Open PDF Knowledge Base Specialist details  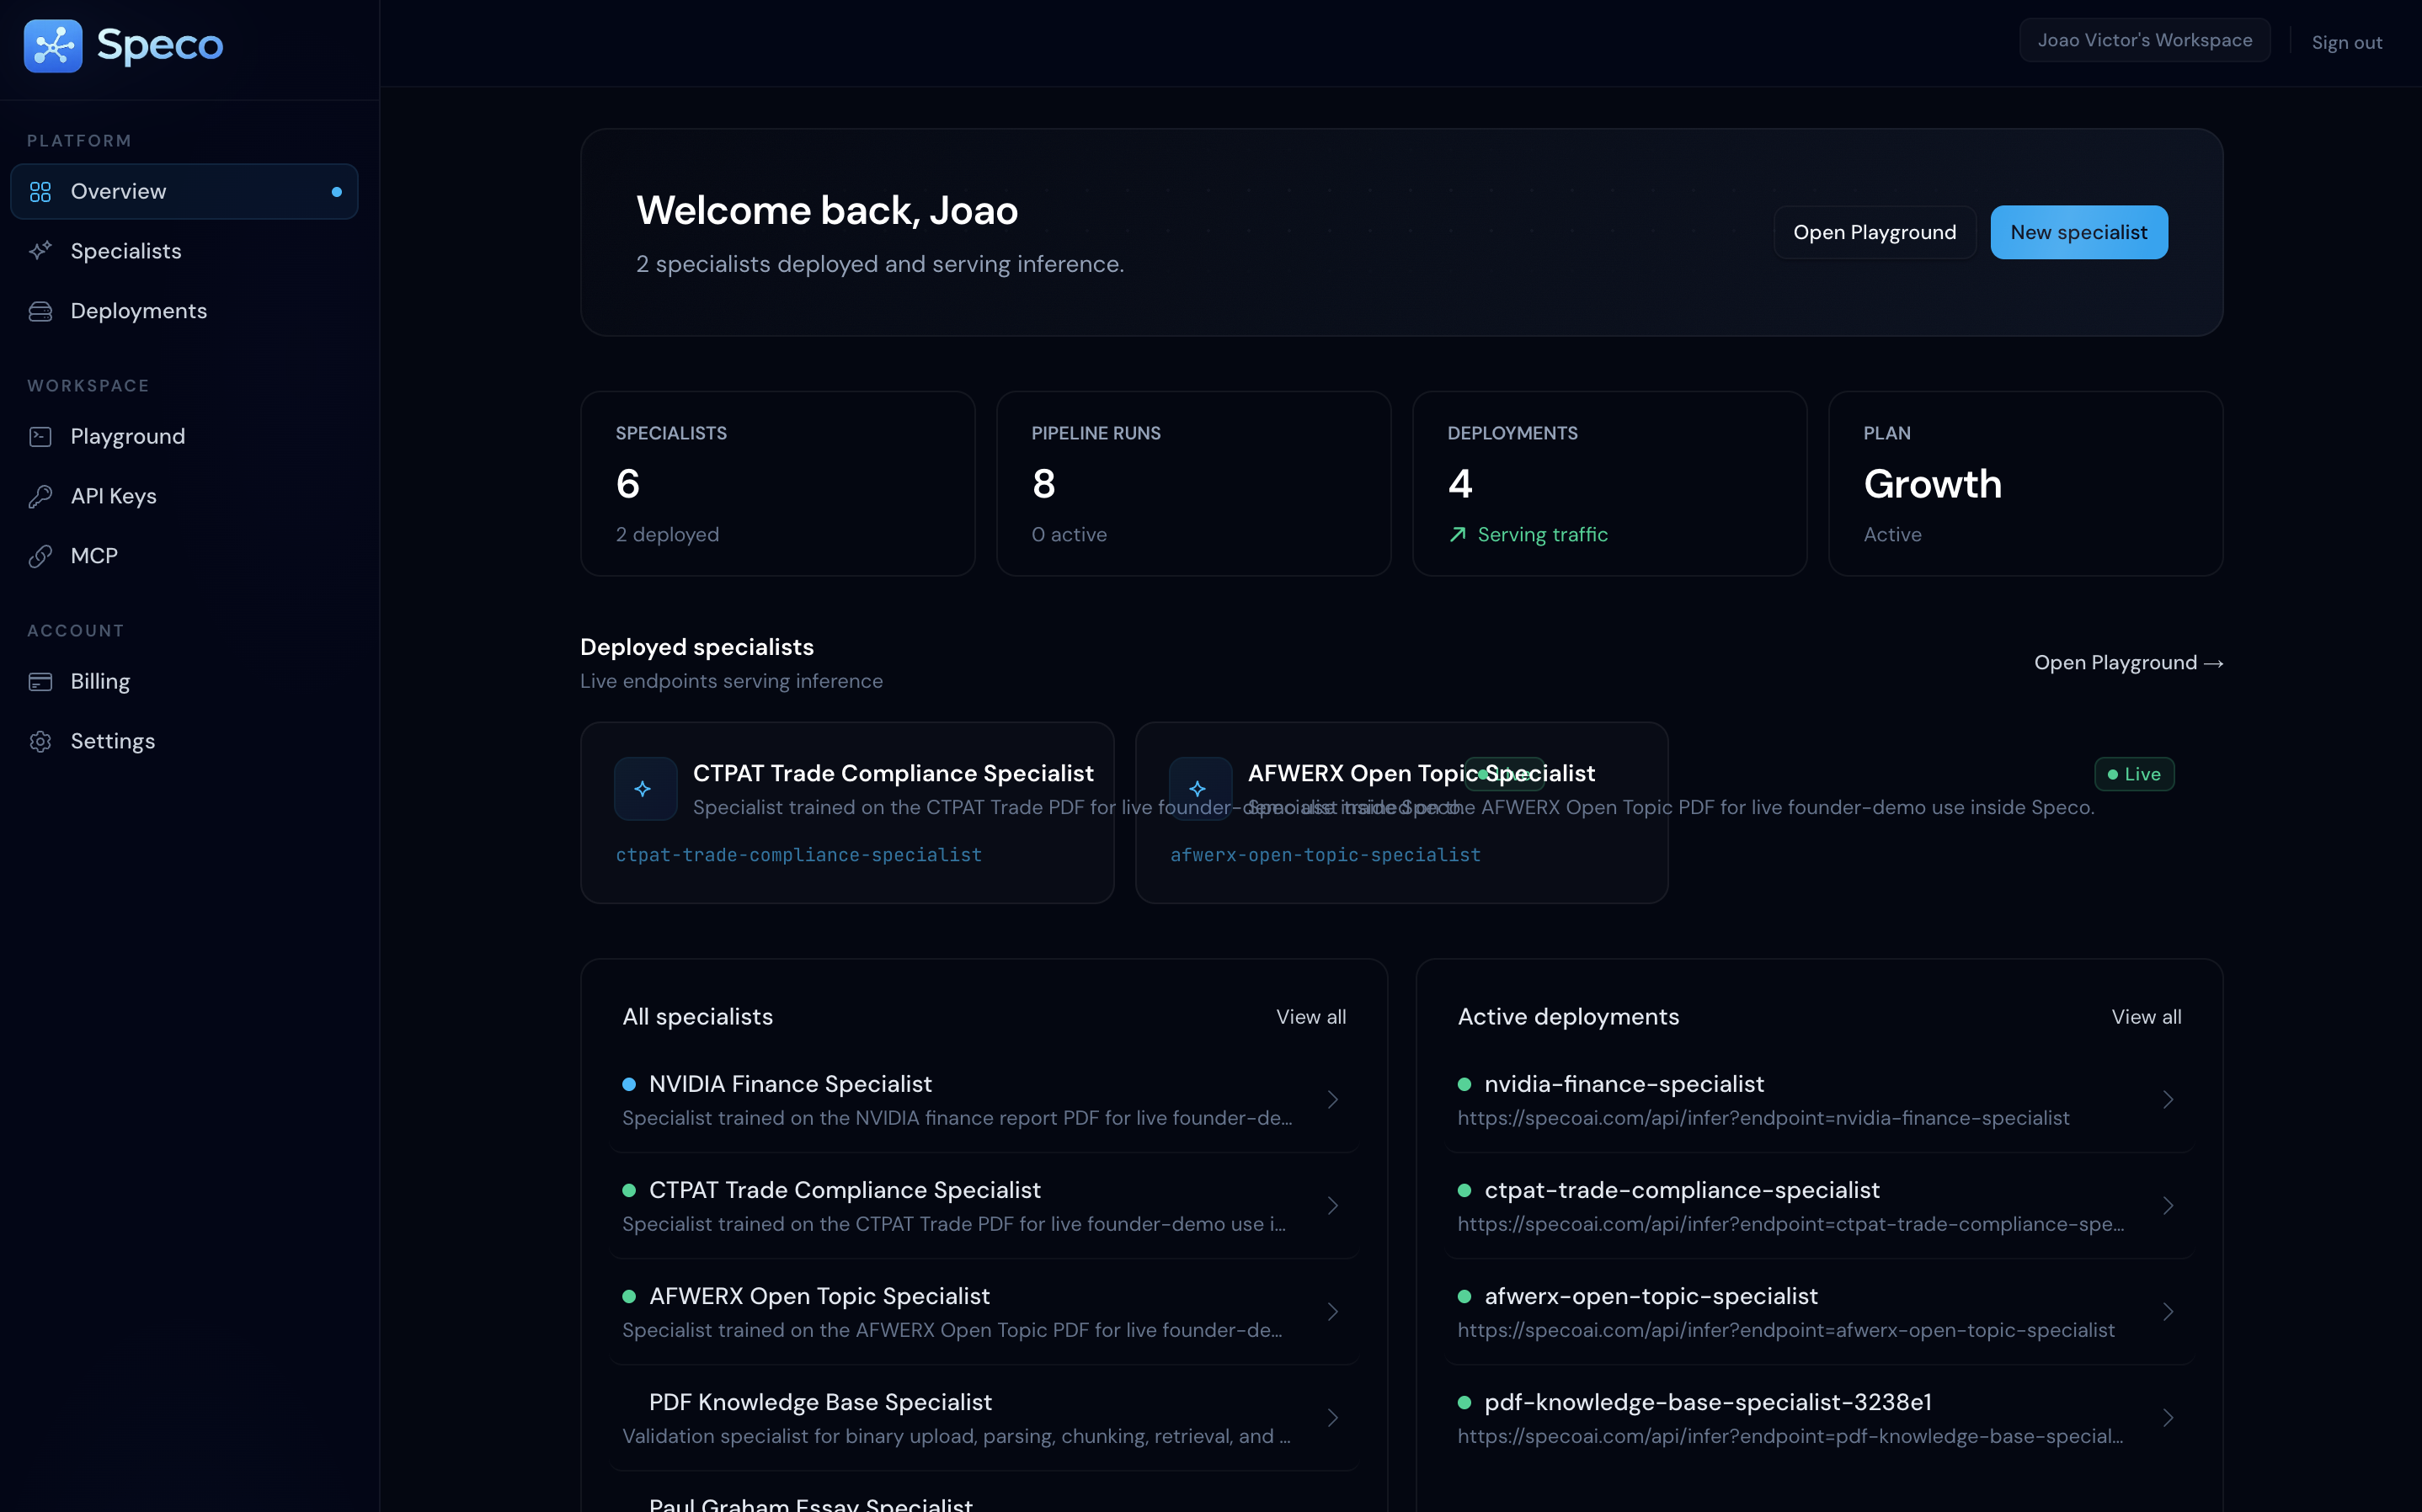coord(1332,1417)
